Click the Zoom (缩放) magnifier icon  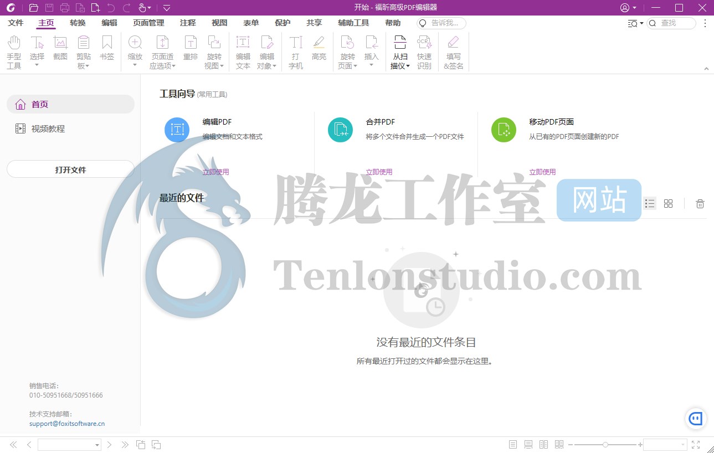[x=135, y=43]
